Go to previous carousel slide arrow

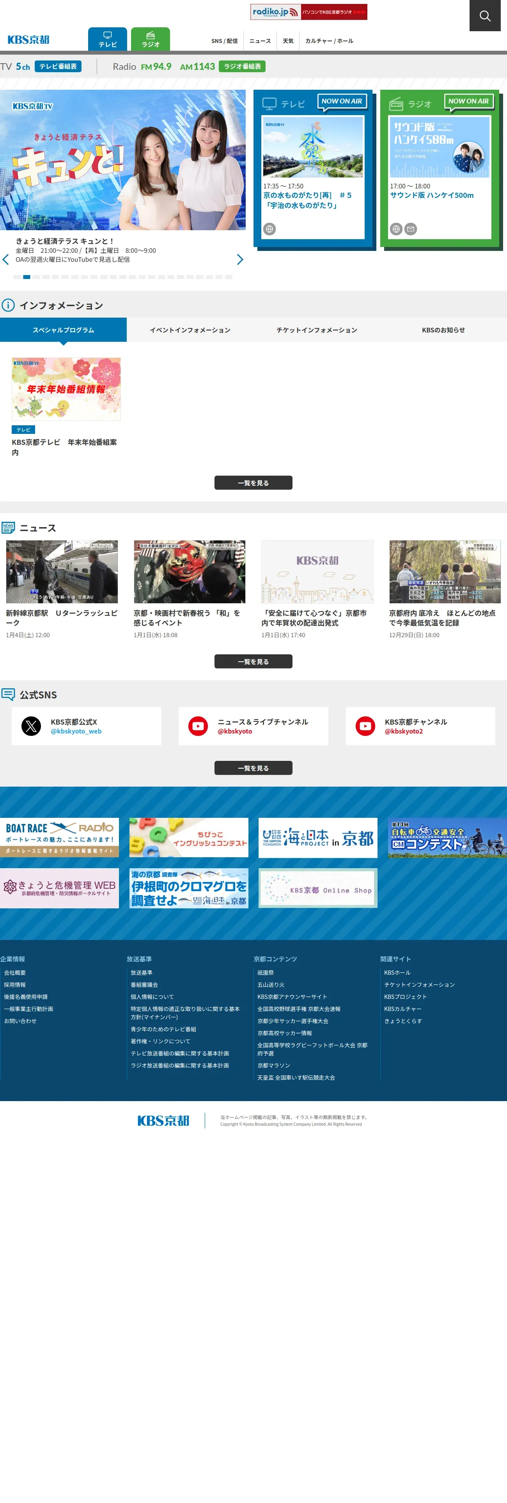coord(6,259)
